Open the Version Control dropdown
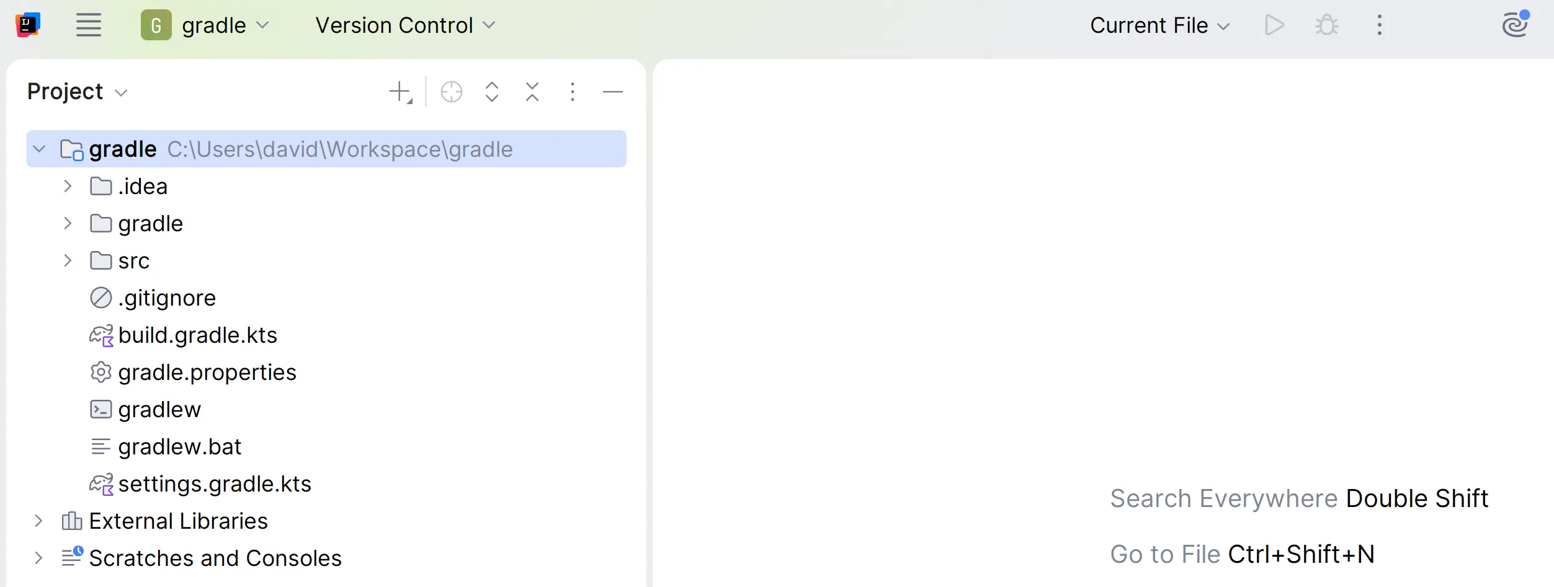This screenshot has height=587, width=1554. tap(405, 25)
